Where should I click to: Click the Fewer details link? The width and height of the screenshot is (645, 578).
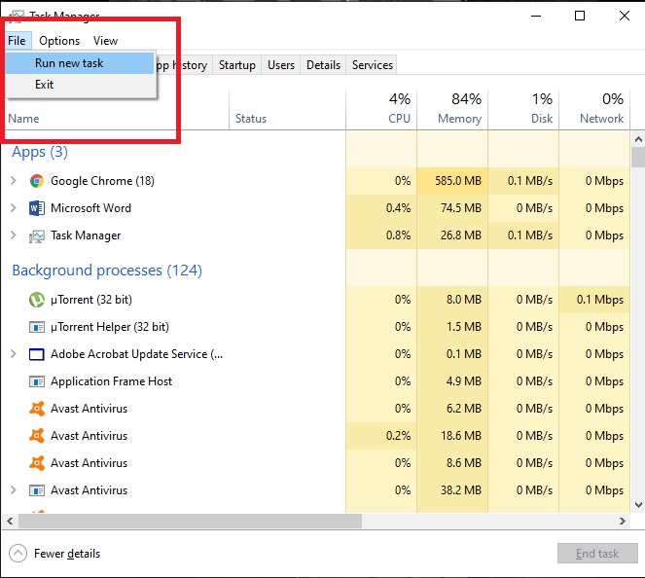tap(67, 554)
